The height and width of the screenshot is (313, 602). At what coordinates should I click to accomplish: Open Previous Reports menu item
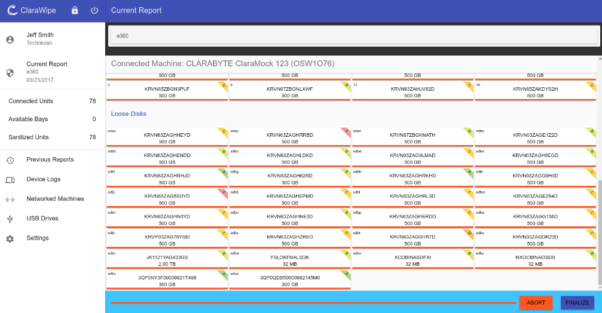point(53,159)
